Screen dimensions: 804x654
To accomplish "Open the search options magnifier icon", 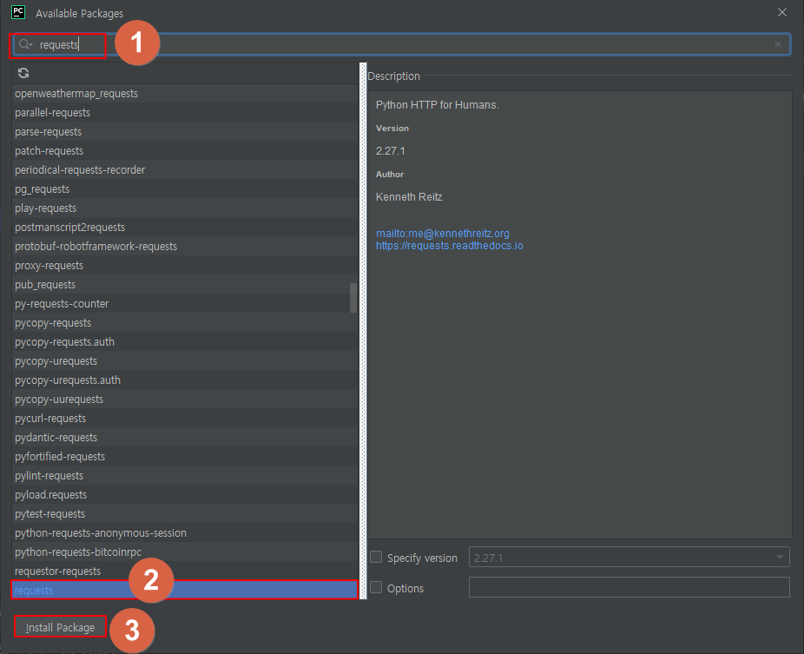I will tap(25, 44).
